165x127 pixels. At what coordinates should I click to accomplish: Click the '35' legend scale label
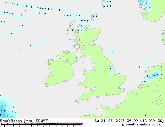tap(62, 126)
